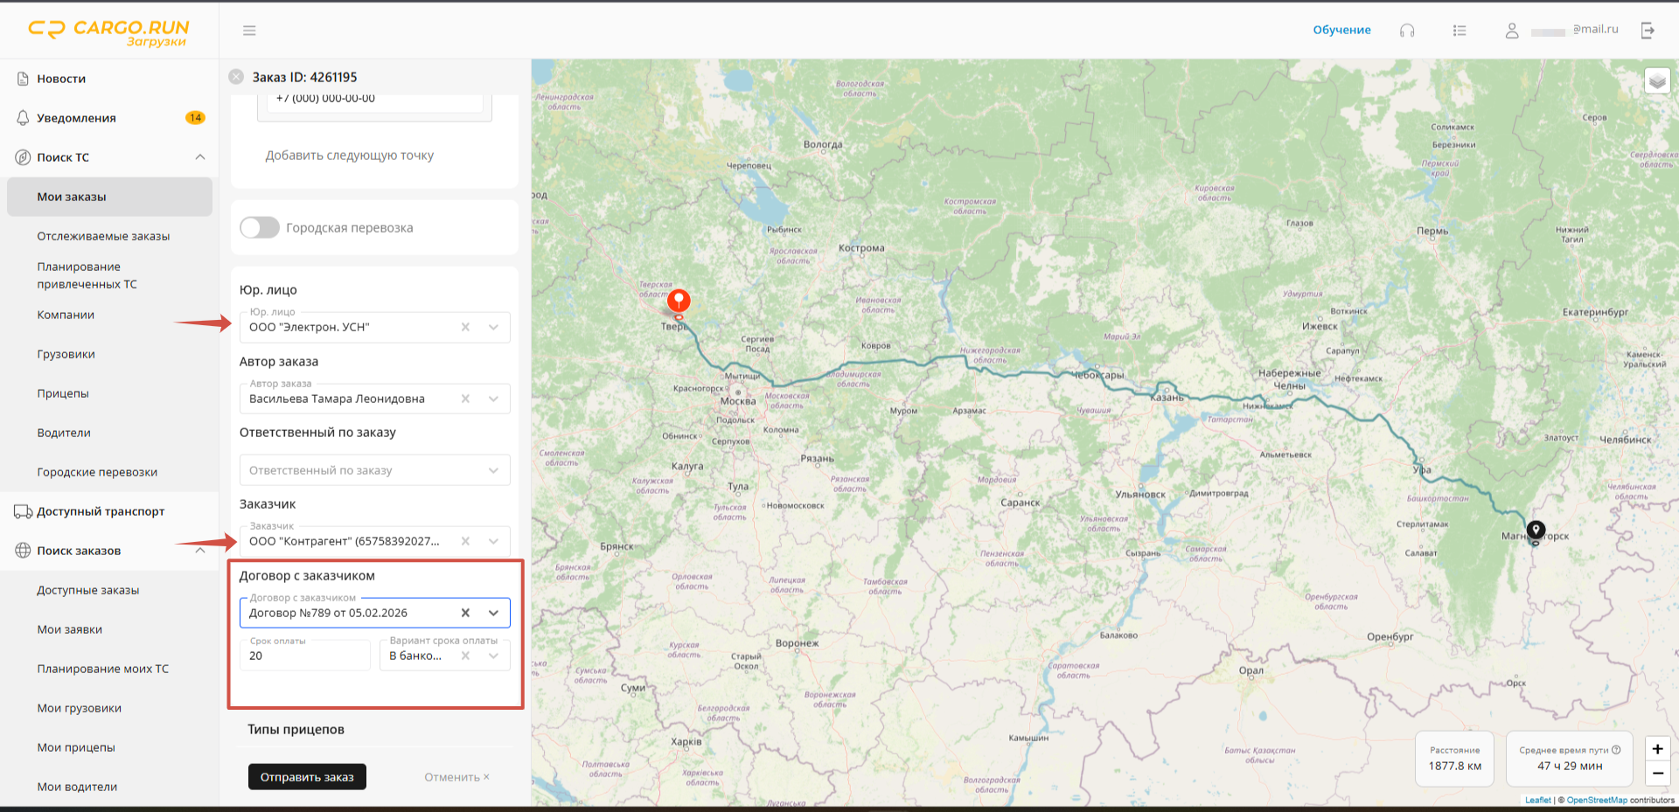Click the notifications count badge 14
The image size is (1679, 812).
click(195, 118)
